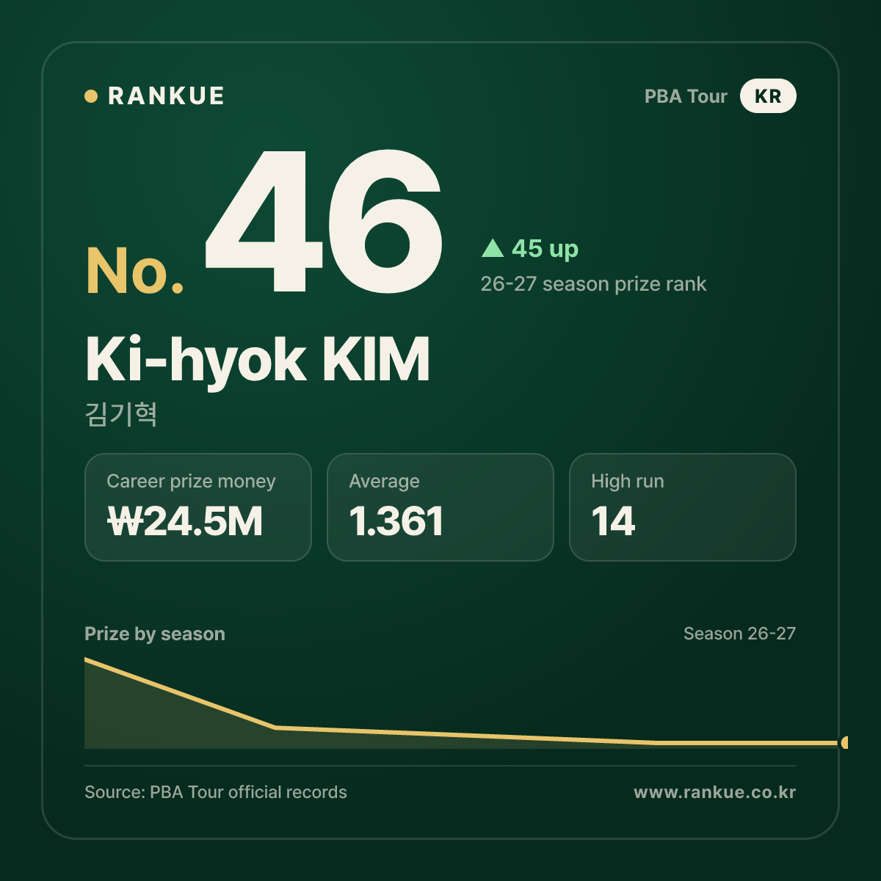This screenshot has height=881, width=881.
Task: Click the yellow No. prefix
Action: click(135, 271)
